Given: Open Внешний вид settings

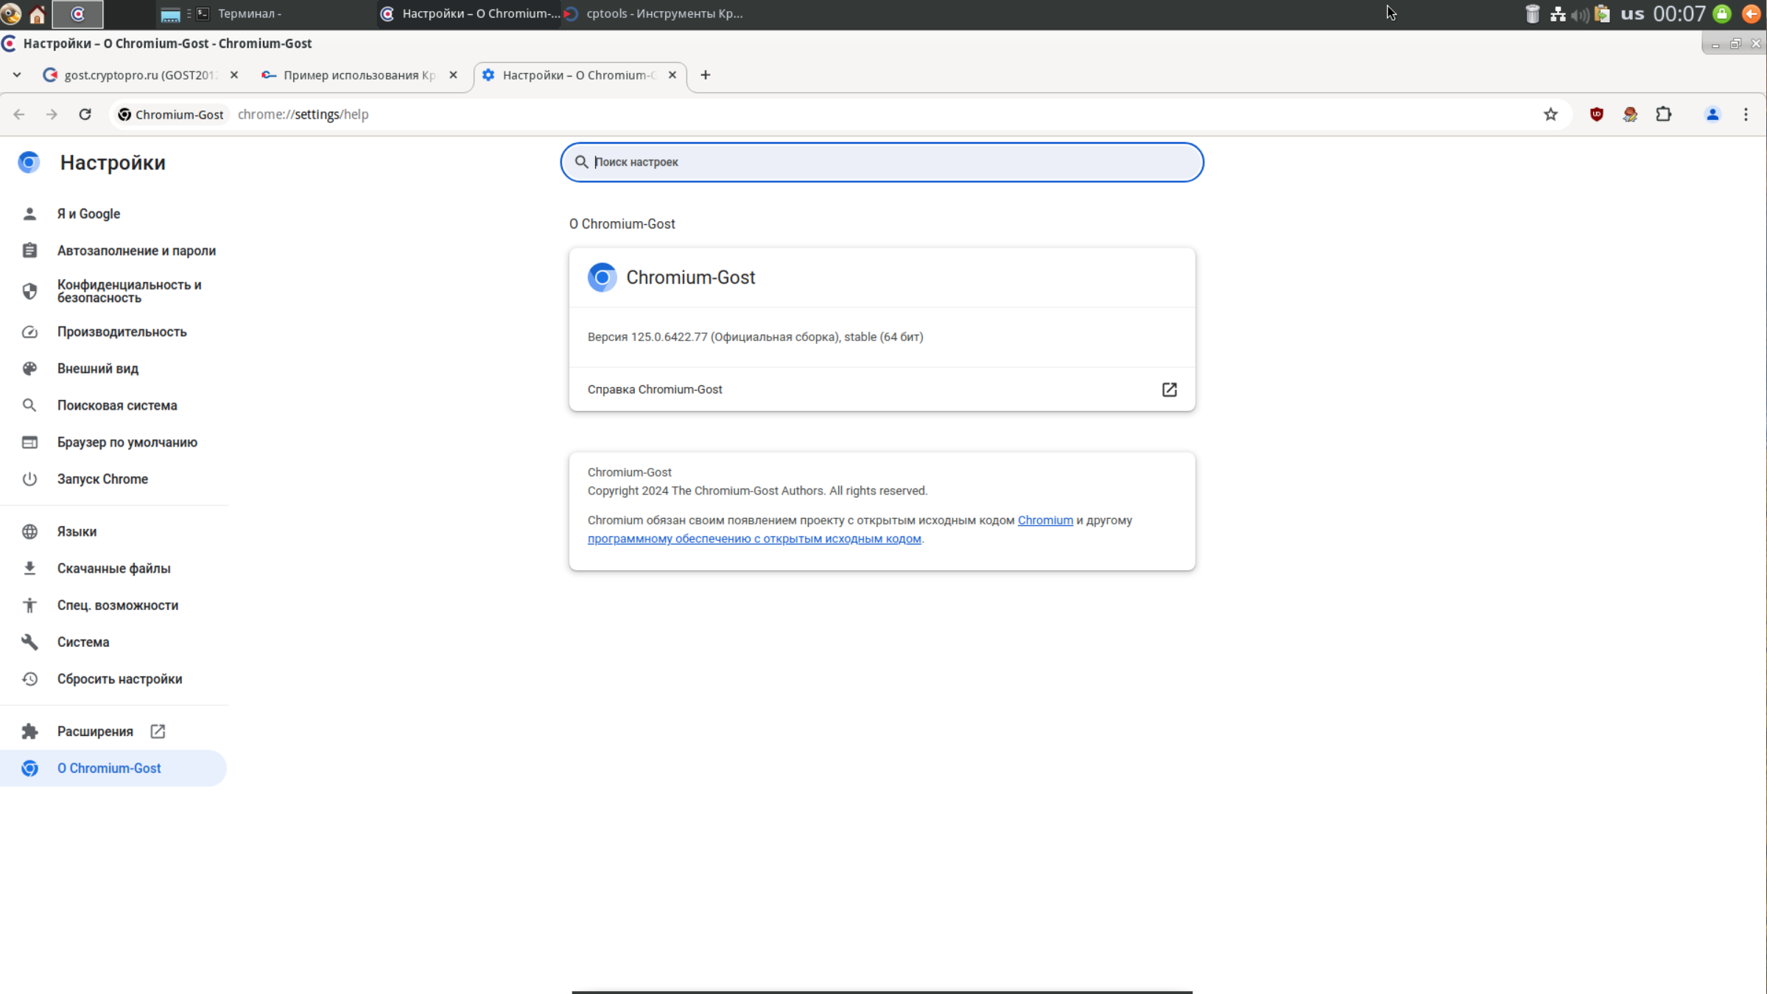Looking at the screenshot, I should click(x=97, y=368).
